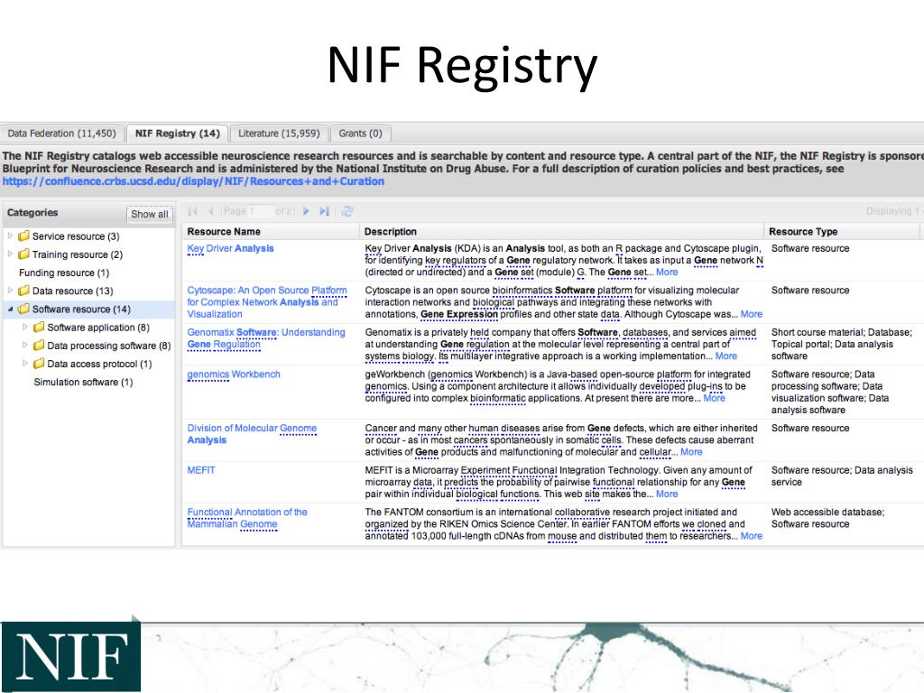
Task: Click More in Cytoscape description
Action: (752, 314)
